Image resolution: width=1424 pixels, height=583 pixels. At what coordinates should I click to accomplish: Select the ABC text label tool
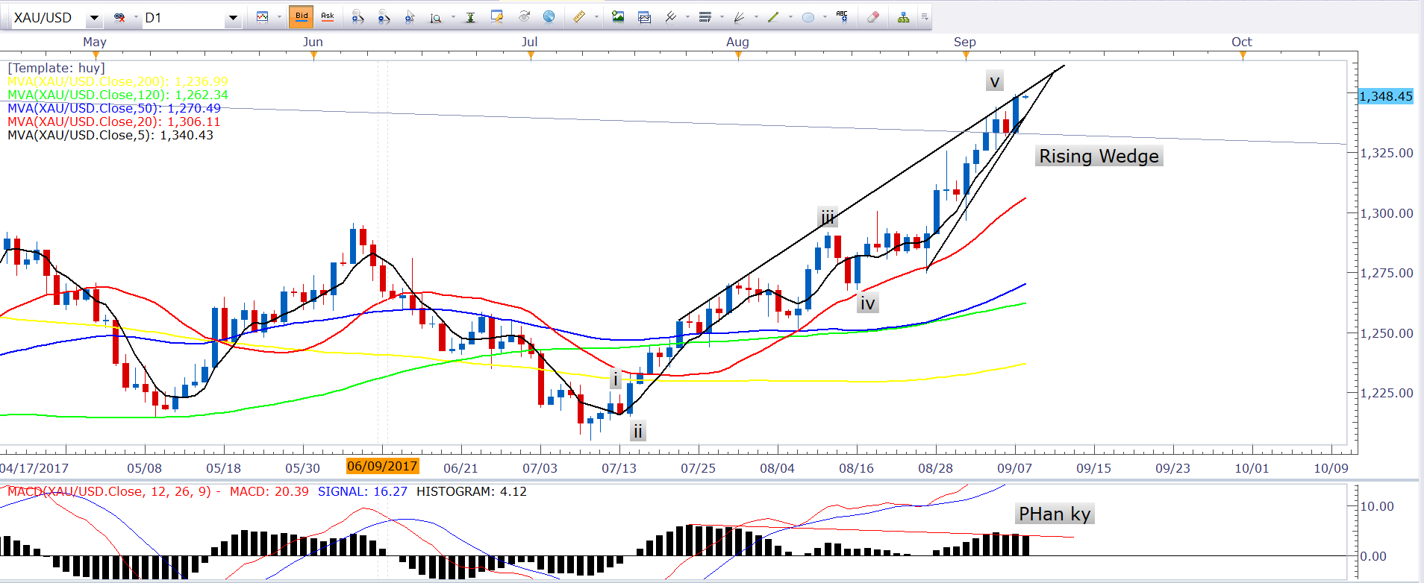842,16
